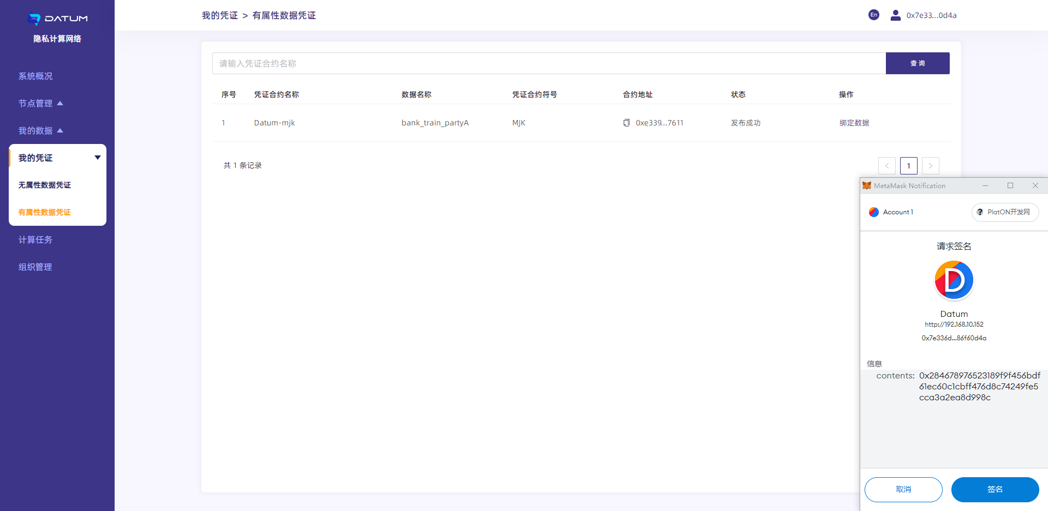Click the http://192.168.10.152 origin text
The height and width of the screenshot is (511, 1048).
[954, 324]
